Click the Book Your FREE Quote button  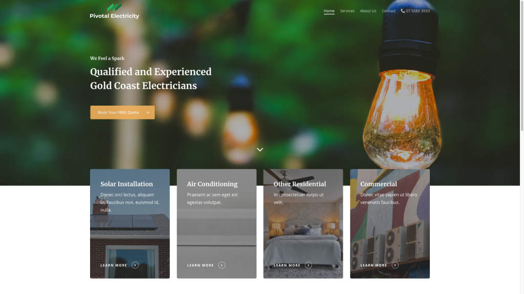pyautogui.click(x=122, y=112)
